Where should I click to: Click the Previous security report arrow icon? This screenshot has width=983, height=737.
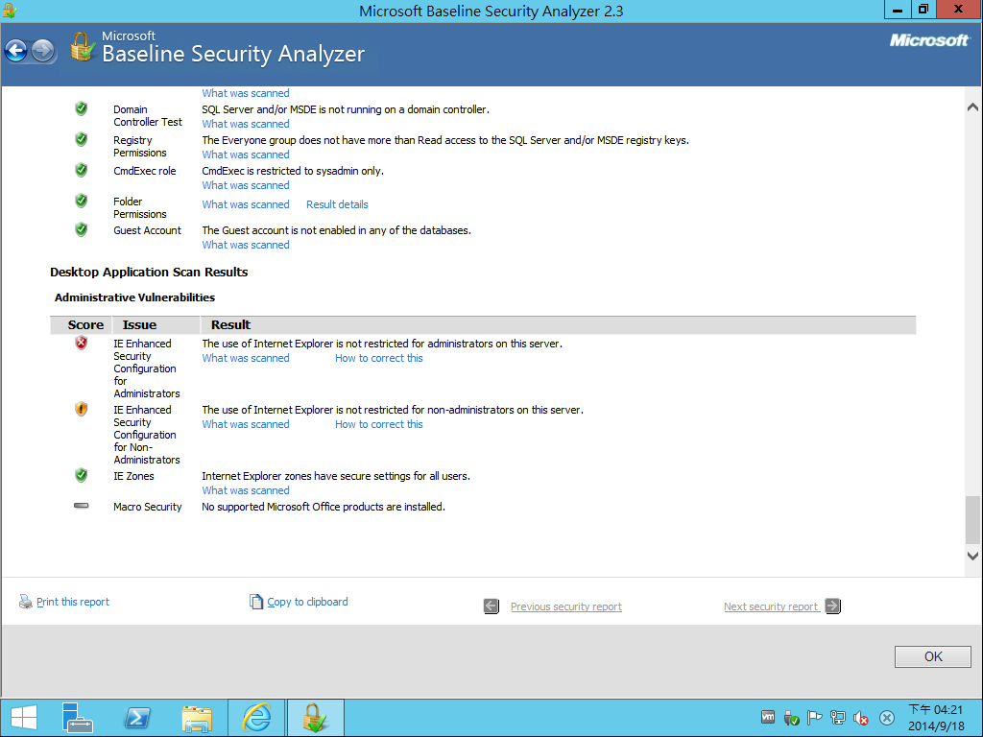pyautogui.click(x=491, y=606)
